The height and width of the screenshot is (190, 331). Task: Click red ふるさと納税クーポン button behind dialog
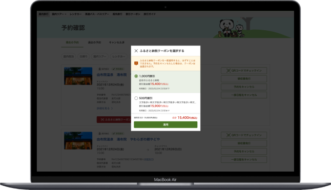pos(114,119)
